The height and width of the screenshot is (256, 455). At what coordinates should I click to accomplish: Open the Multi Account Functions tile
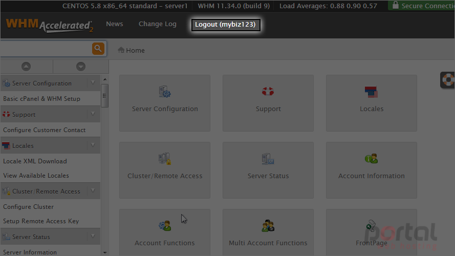click(268, 232)
